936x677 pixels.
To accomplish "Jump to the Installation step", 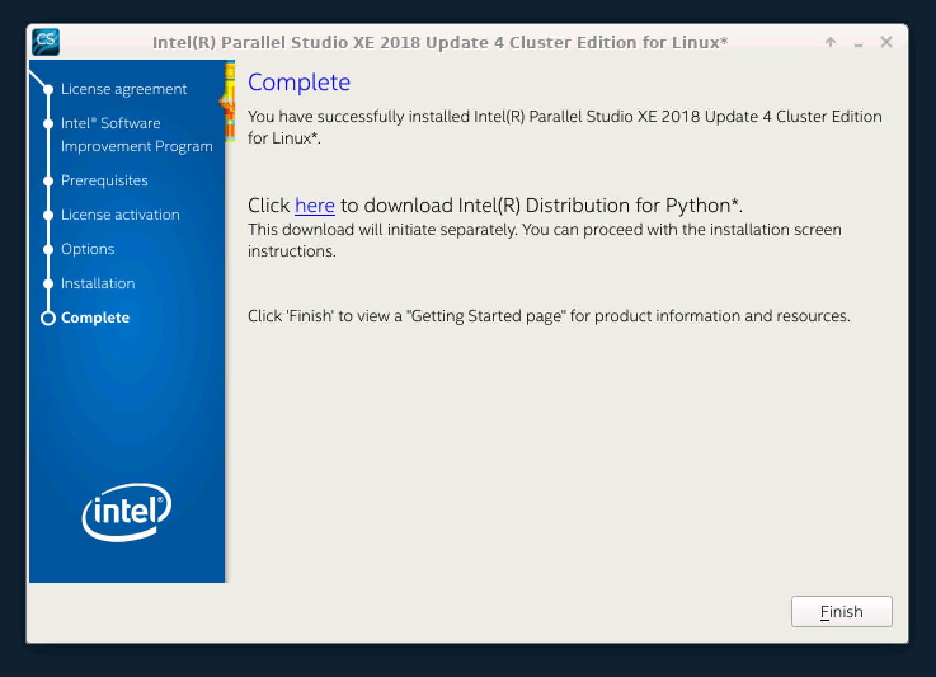I will (x=98, y=284).
